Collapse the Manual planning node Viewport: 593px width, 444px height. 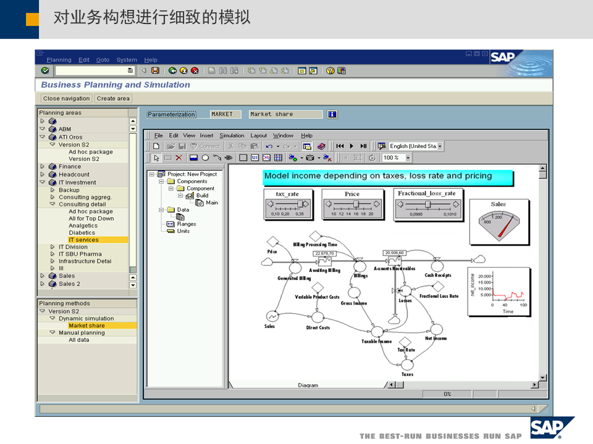[53, 332]
